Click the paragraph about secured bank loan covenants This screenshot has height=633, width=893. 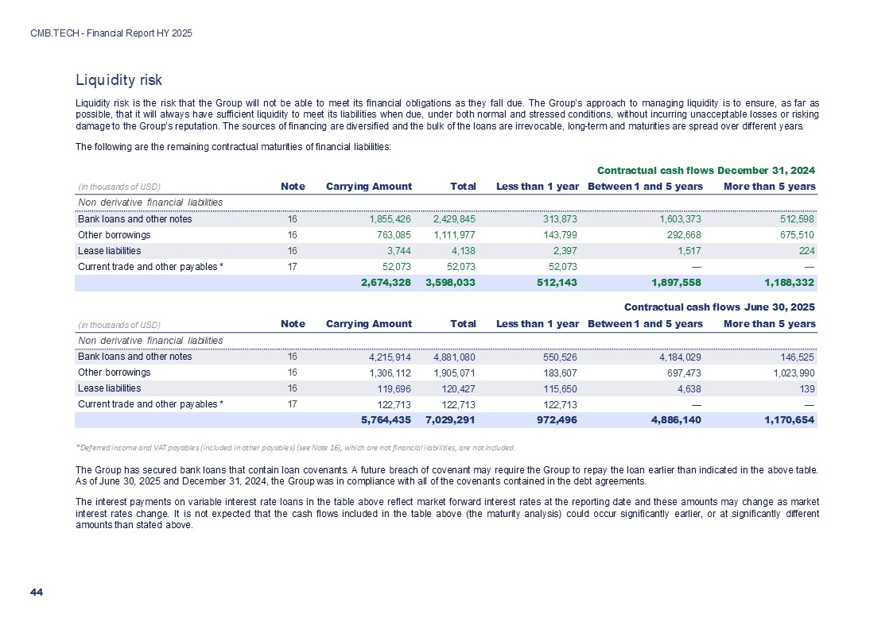[x=446, y=475]
